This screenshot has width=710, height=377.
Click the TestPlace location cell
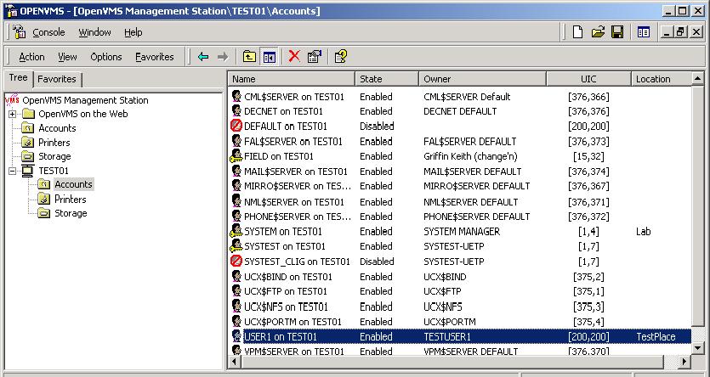pos(656,337)
